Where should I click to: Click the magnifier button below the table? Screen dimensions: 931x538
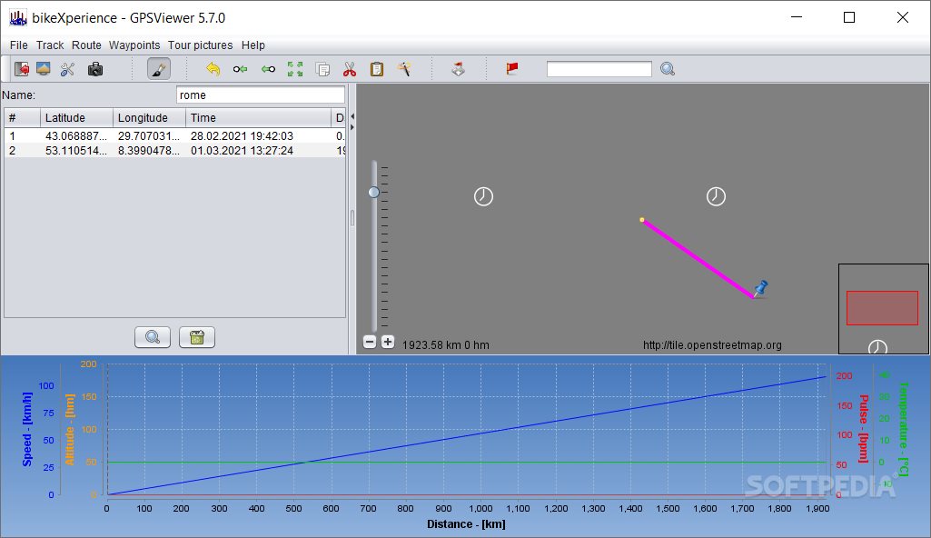(153, 337)
